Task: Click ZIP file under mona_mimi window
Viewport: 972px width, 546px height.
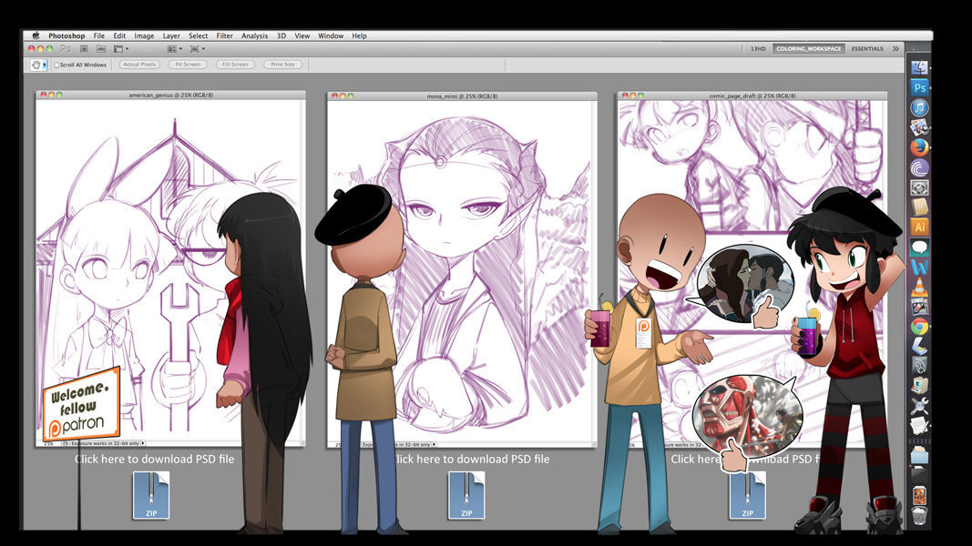Action: (x=466, y=495)
